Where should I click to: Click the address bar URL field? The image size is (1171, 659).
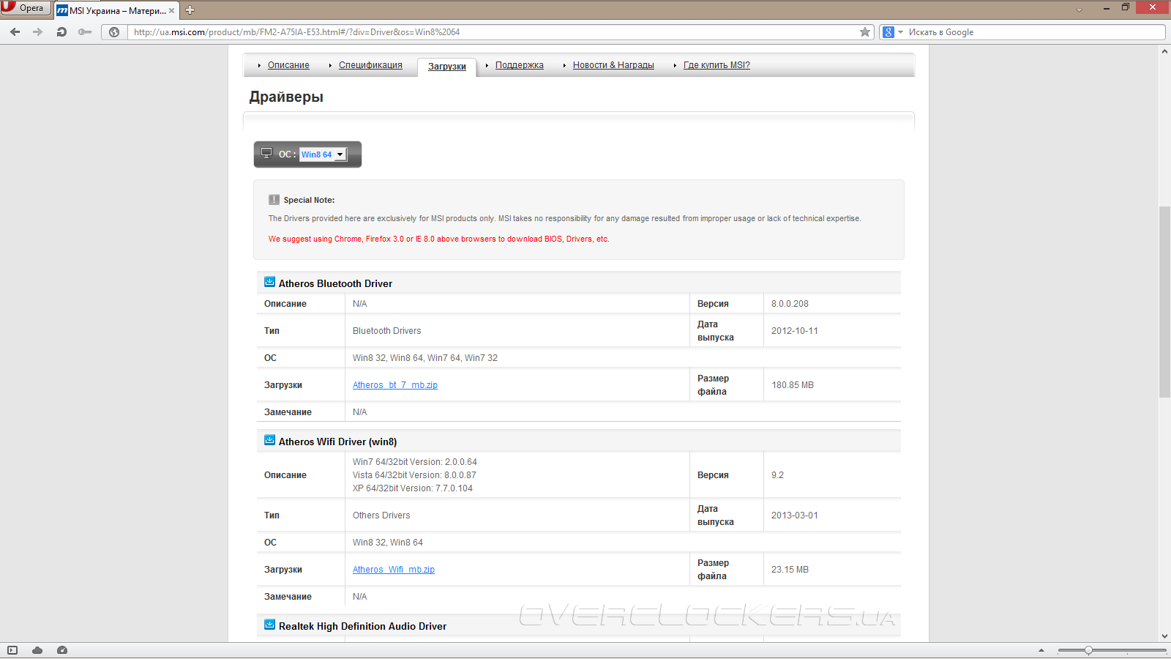[494, 32]
